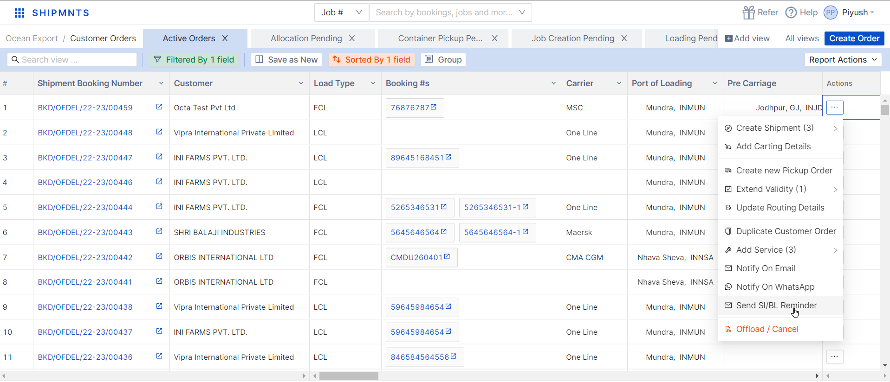Select Notify On WhatsApp menu option
This screenshot has width=890, height=382.
[775, 287]
